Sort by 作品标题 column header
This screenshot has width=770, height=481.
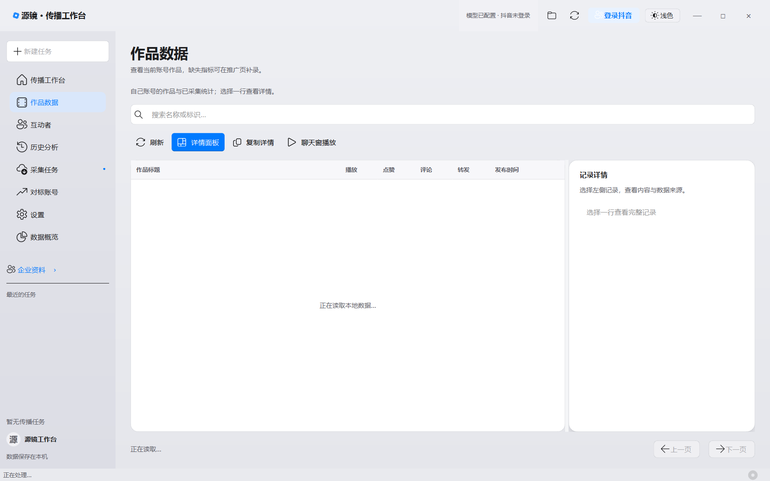coord(148,170)
